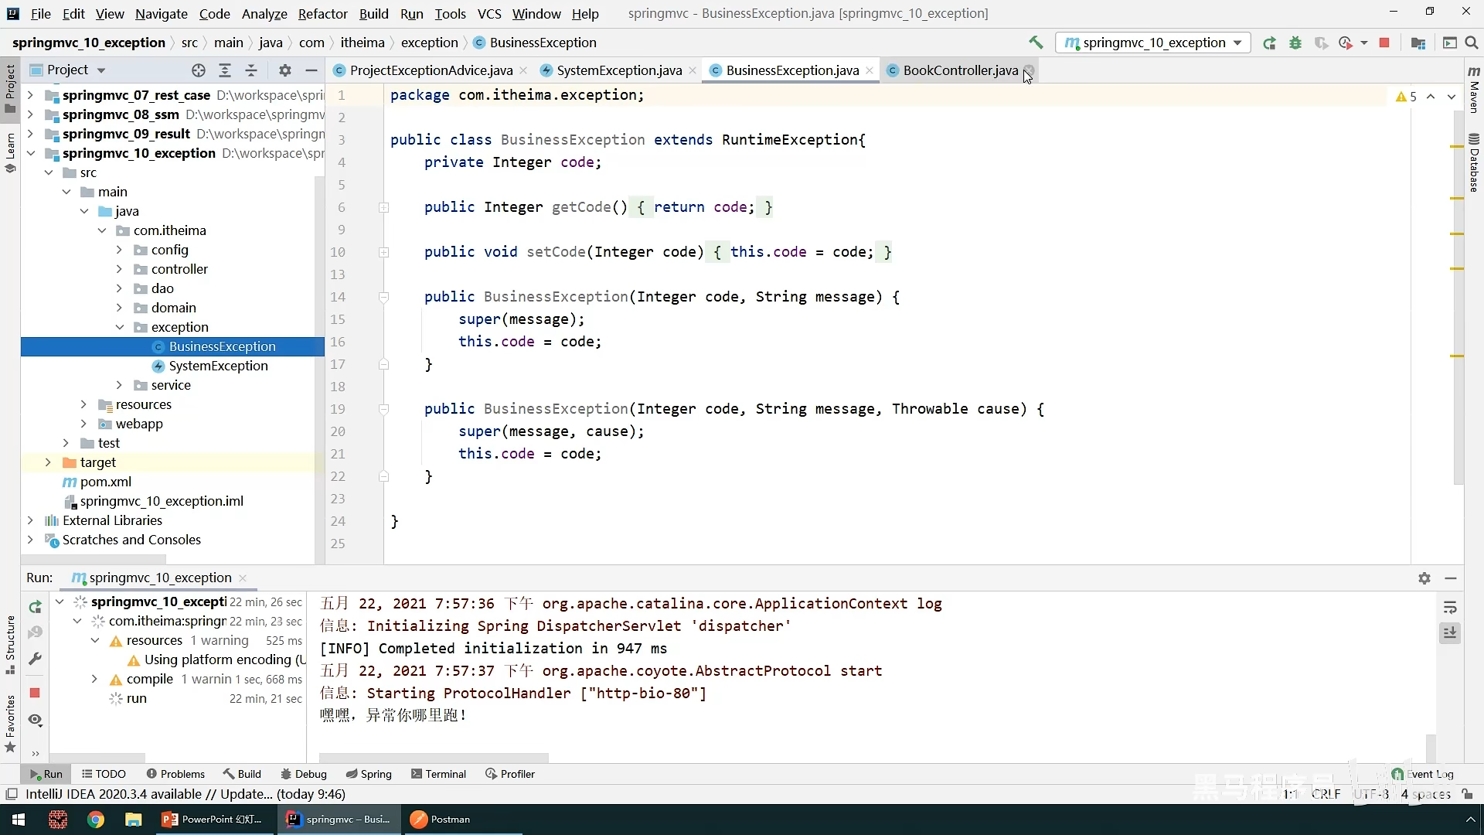Click the Rerun green arrow in toolbar
The image size is (1484, 835).
click(x=1269, y=43)
